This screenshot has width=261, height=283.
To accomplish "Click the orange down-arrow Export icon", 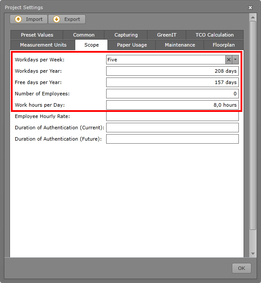I will [x=57, y=19].
